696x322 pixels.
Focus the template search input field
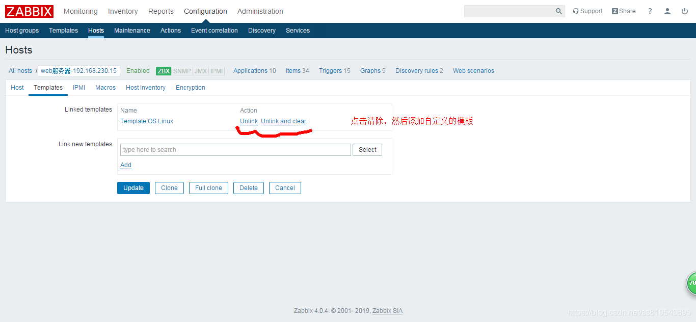235,150
